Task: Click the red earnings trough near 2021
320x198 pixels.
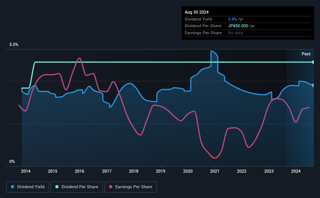Action: (x=214, y=157)
